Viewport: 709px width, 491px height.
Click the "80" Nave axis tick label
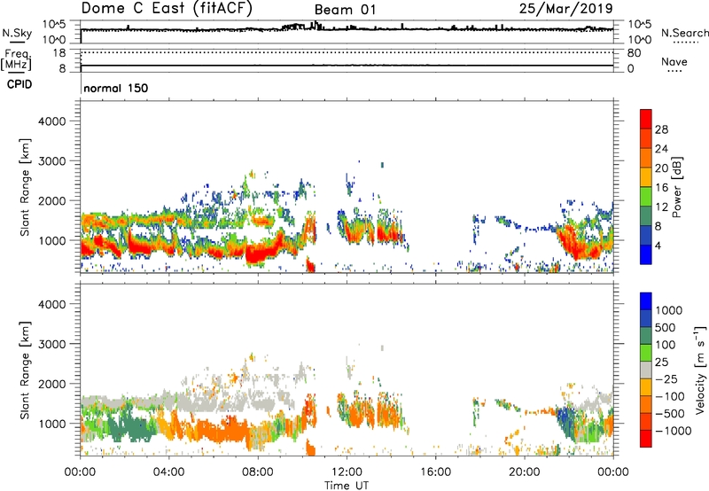[x=634, y=53]
